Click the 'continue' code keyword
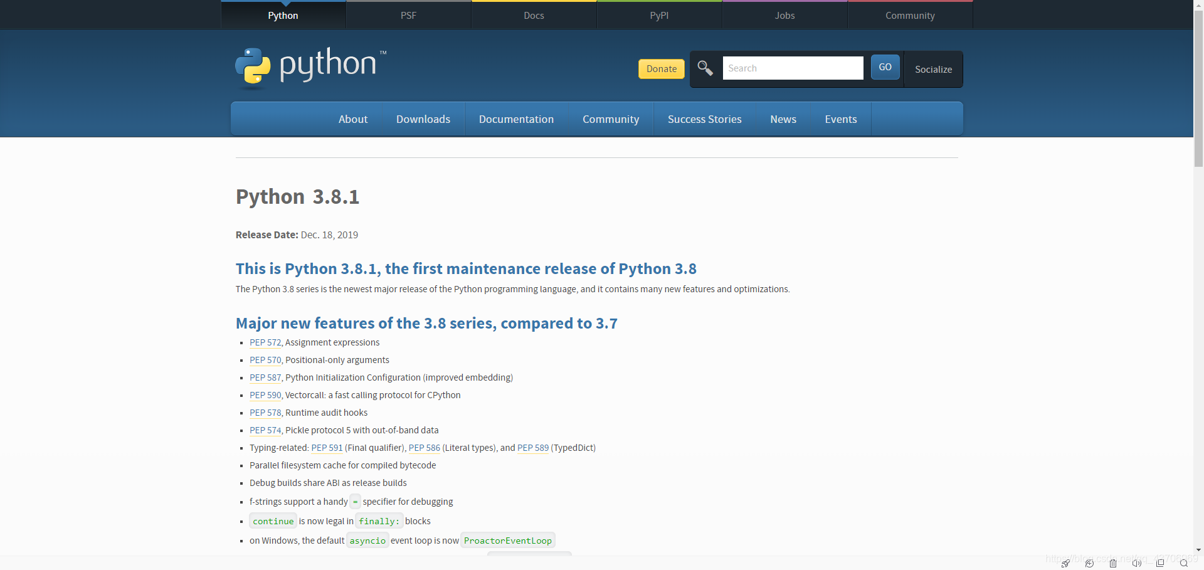Viewport: 1204px width, 570px height. [x=273, y=521]
